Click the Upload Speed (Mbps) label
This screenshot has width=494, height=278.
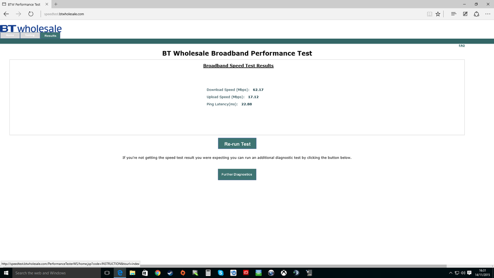click(225, 97)
